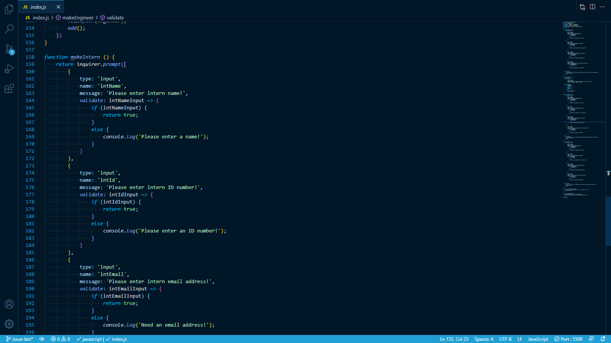The width and height of the screenshot is (611, 343).
Task: Open changes compare icon in editor toolbar
Action: 582,7
